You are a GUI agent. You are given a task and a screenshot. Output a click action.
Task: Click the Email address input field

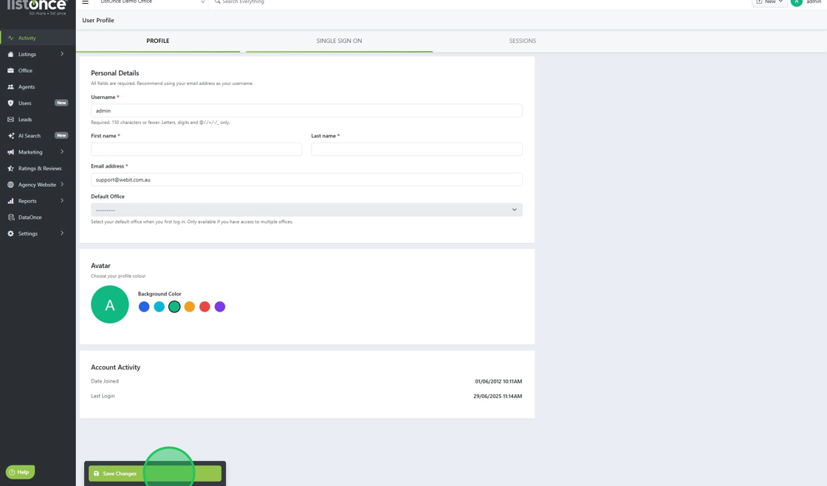tap(306, 180)
